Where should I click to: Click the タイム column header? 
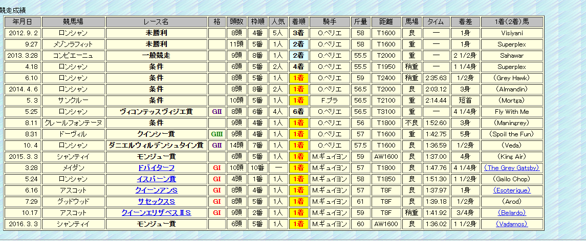click(x=436, y=21)
